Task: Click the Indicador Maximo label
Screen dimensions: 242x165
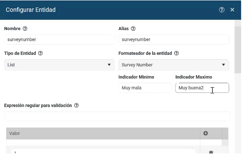Action: tap(194, 77)
